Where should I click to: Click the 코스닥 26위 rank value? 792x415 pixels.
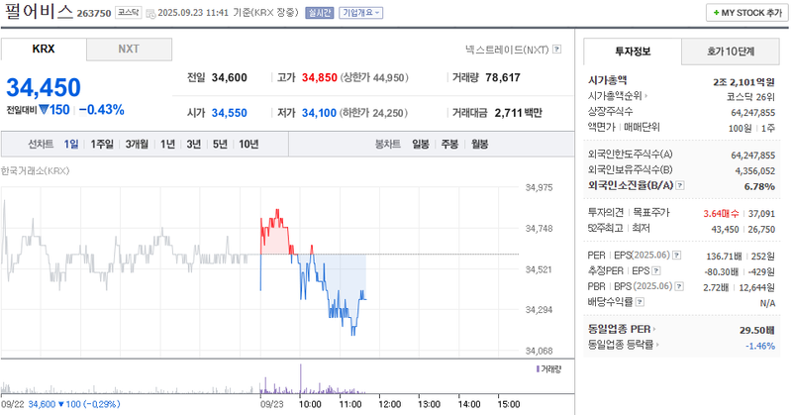(x=750, y=97)
